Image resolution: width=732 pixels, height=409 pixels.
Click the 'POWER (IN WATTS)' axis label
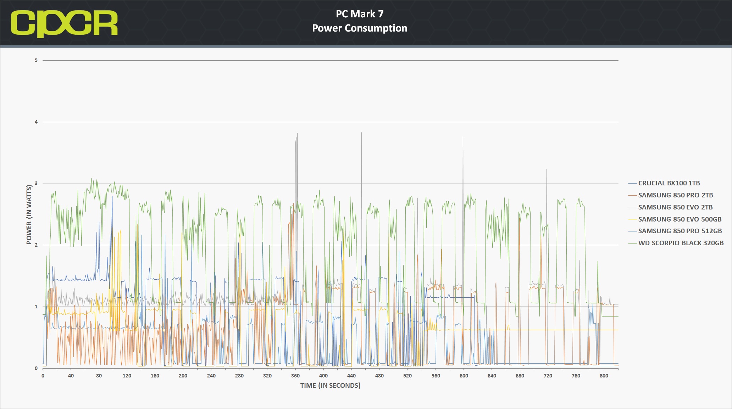(29, 214)
